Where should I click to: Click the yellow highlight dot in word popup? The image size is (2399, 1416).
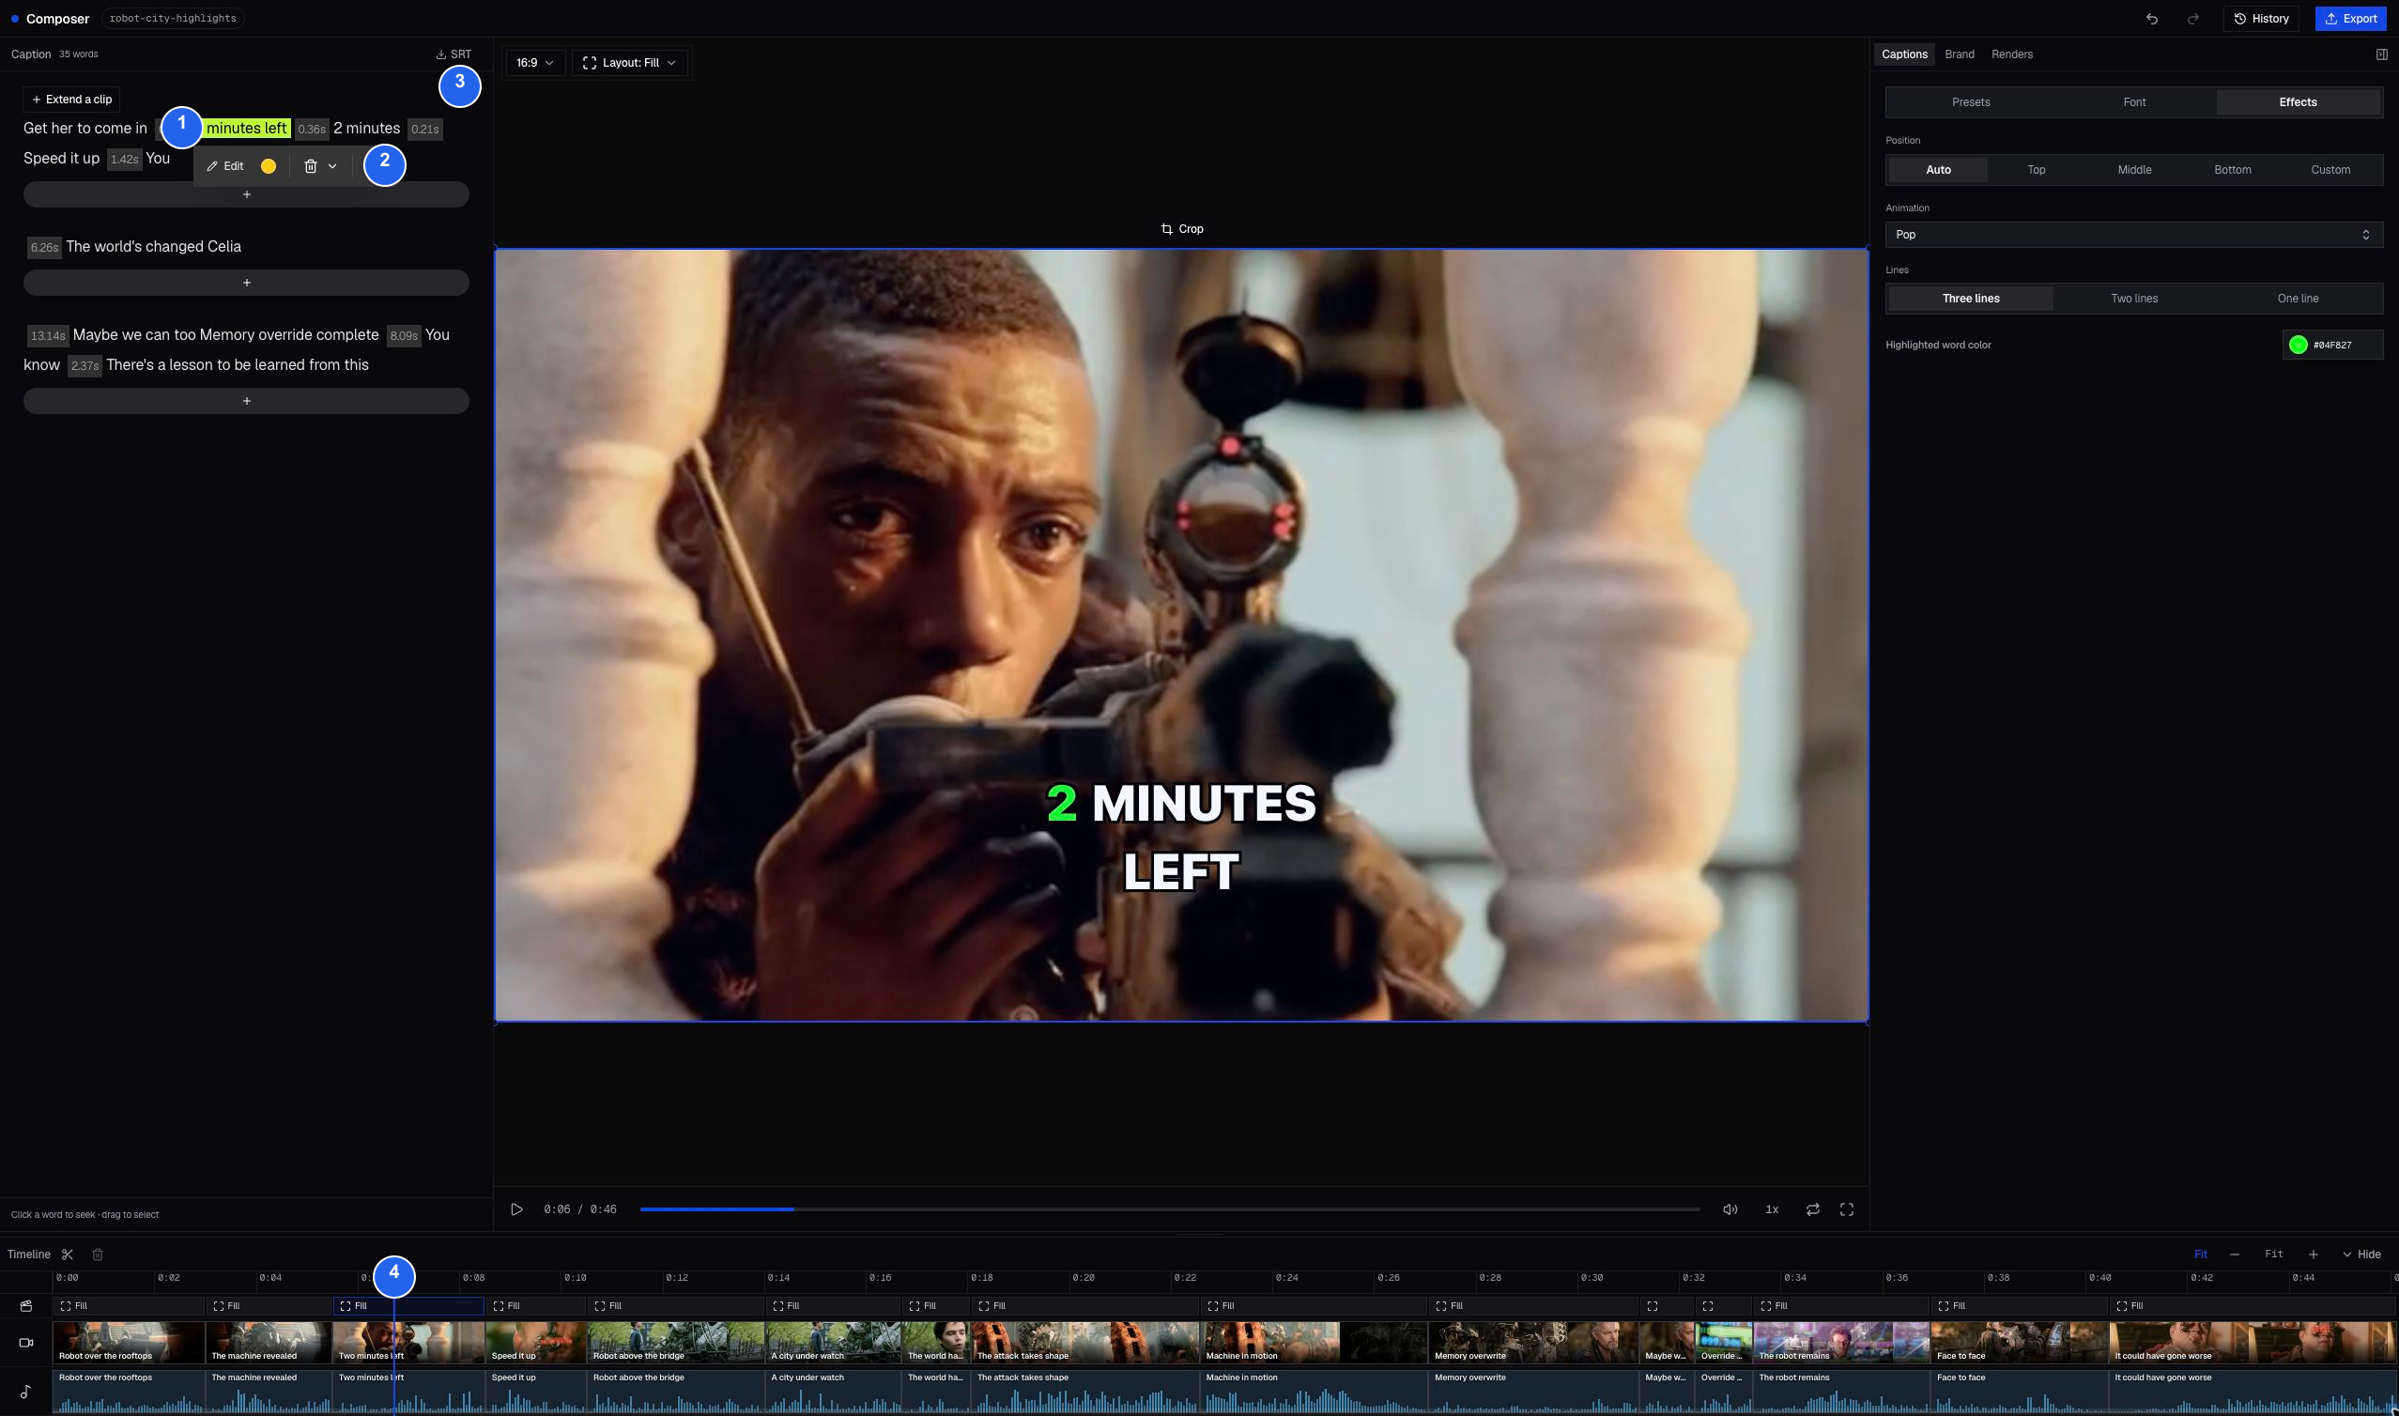[x=269, y=166]
